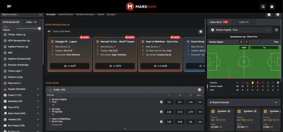The width and height of the screenshot is (283, 132).
Task: Click the grid view icon
Action: (x=269, y=15)
